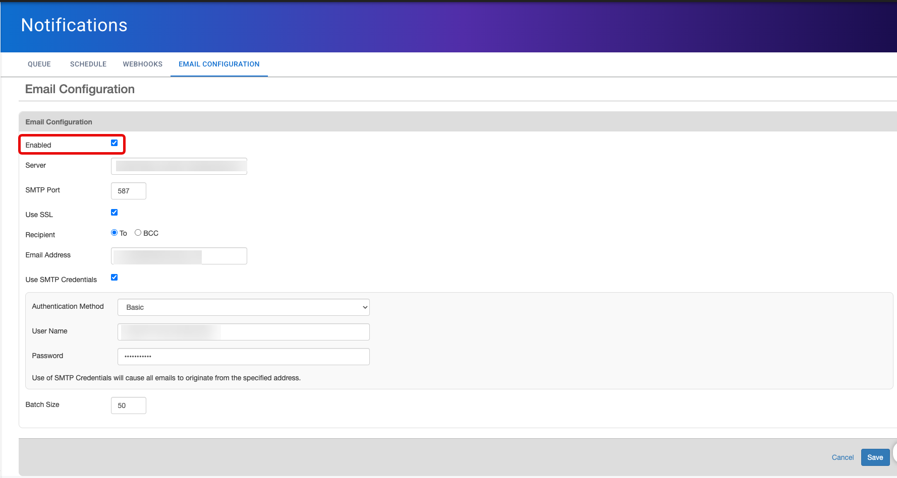The height and width of the screenshot is (478, 897).
Task: Disable the Use SSL option
Action: (x=114, y=212)
